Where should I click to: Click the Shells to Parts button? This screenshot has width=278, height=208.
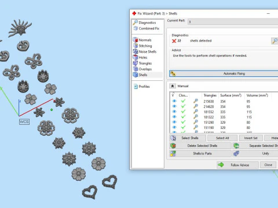[200, 154]
